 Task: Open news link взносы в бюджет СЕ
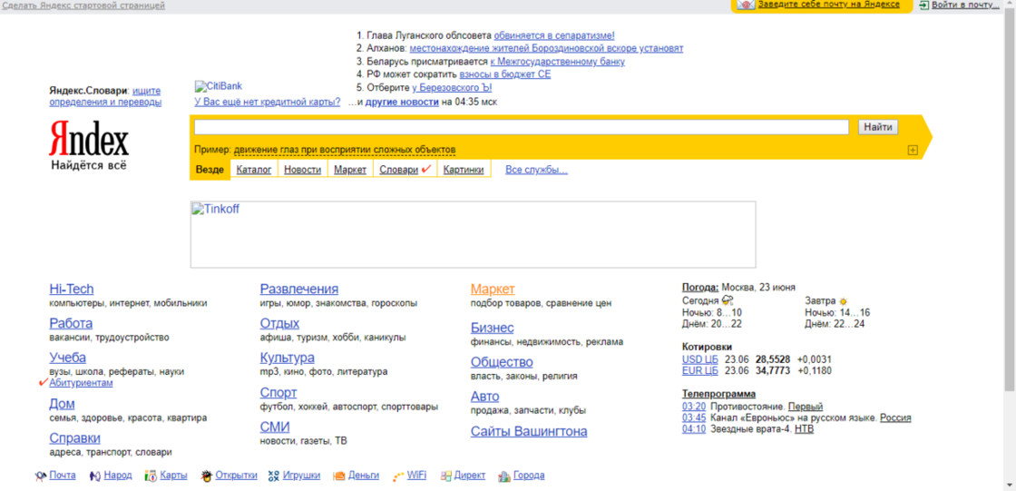point(504,74)
